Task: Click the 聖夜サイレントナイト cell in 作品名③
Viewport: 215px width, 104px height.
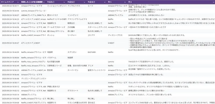Action: point(97,70)
